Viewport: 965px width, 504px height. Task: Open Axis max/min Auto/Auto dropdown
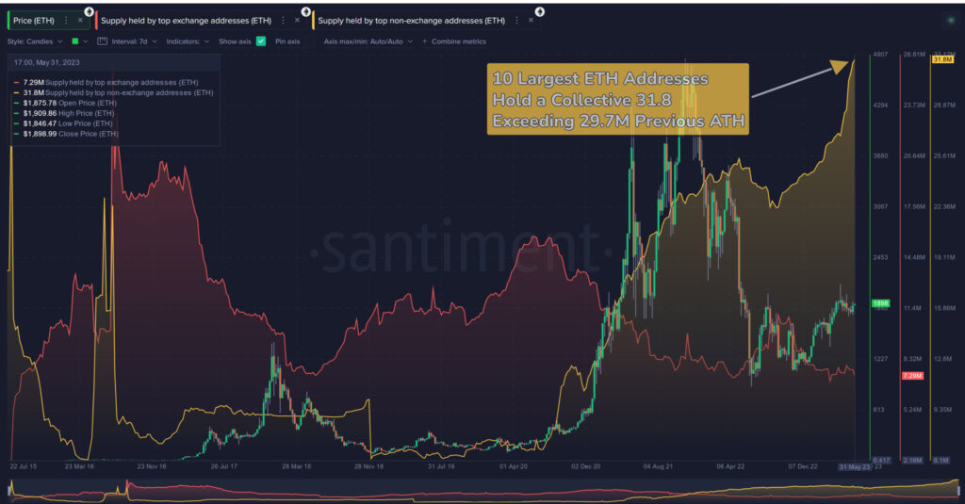pos(368,41)
